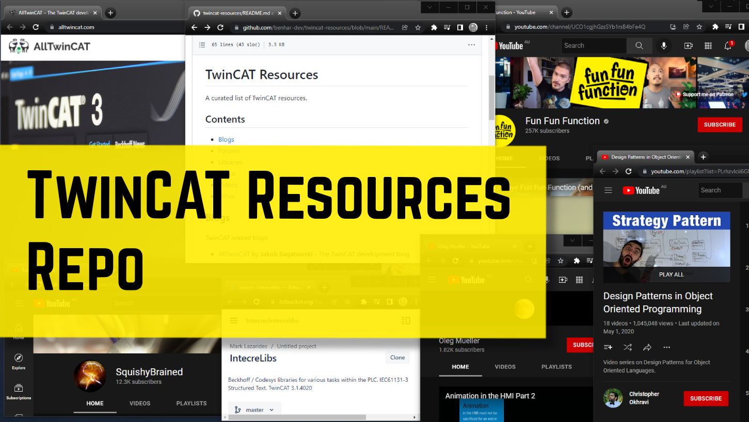Click the AllTwinCAT site logo
This screenshot has height=422, width=749.
(50, 46)
